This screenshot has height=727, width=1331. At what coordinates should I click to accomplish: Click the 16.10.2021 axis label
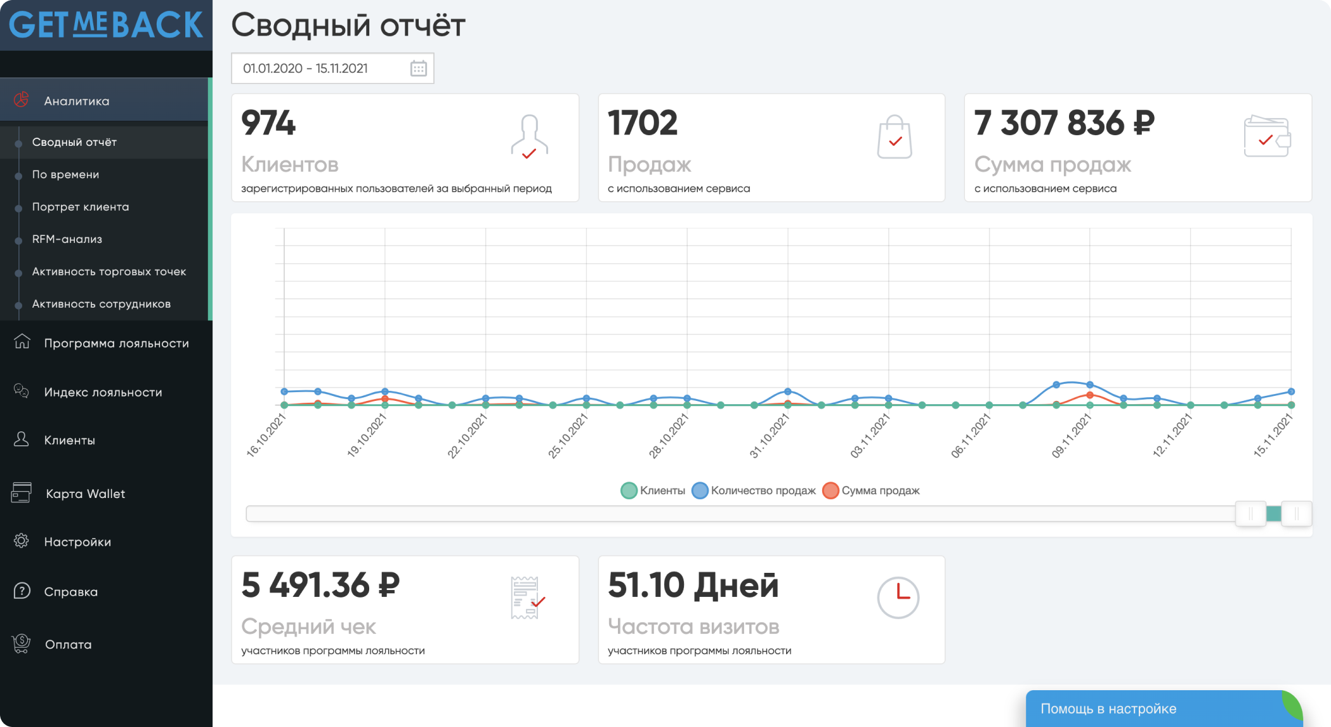pos(266,435)
